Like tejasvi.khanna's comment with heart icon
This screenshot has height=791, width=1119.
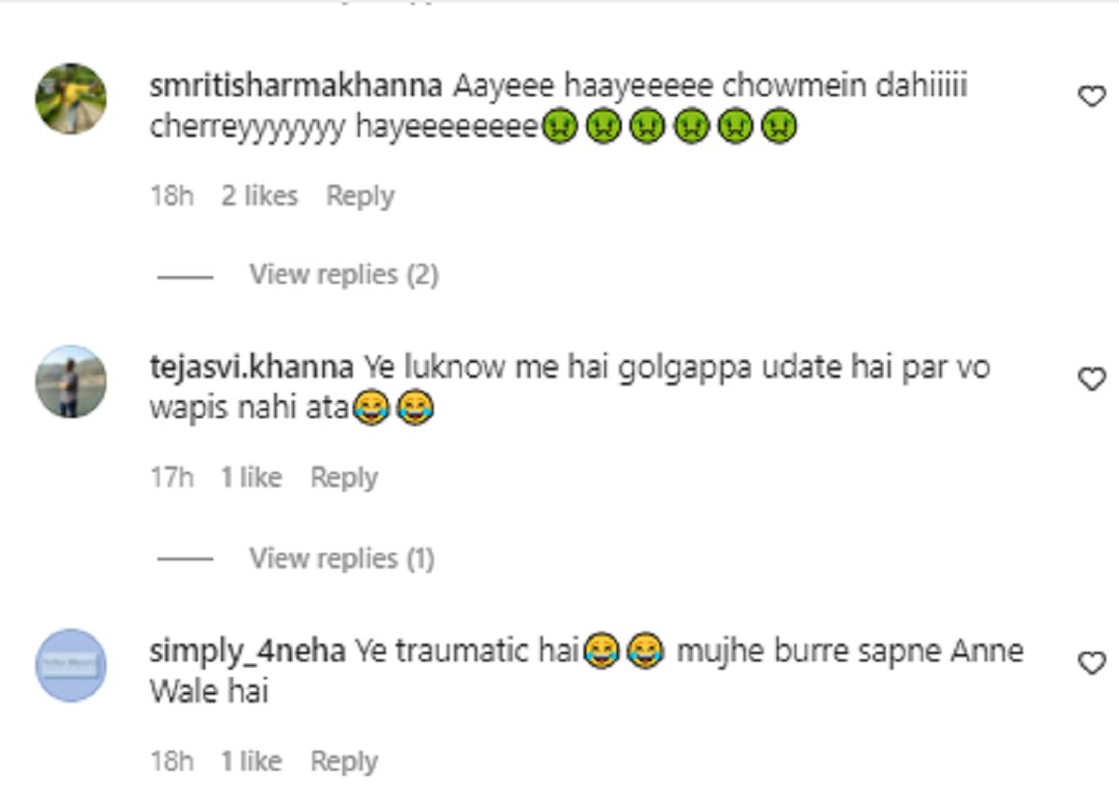click(1091, 379)
